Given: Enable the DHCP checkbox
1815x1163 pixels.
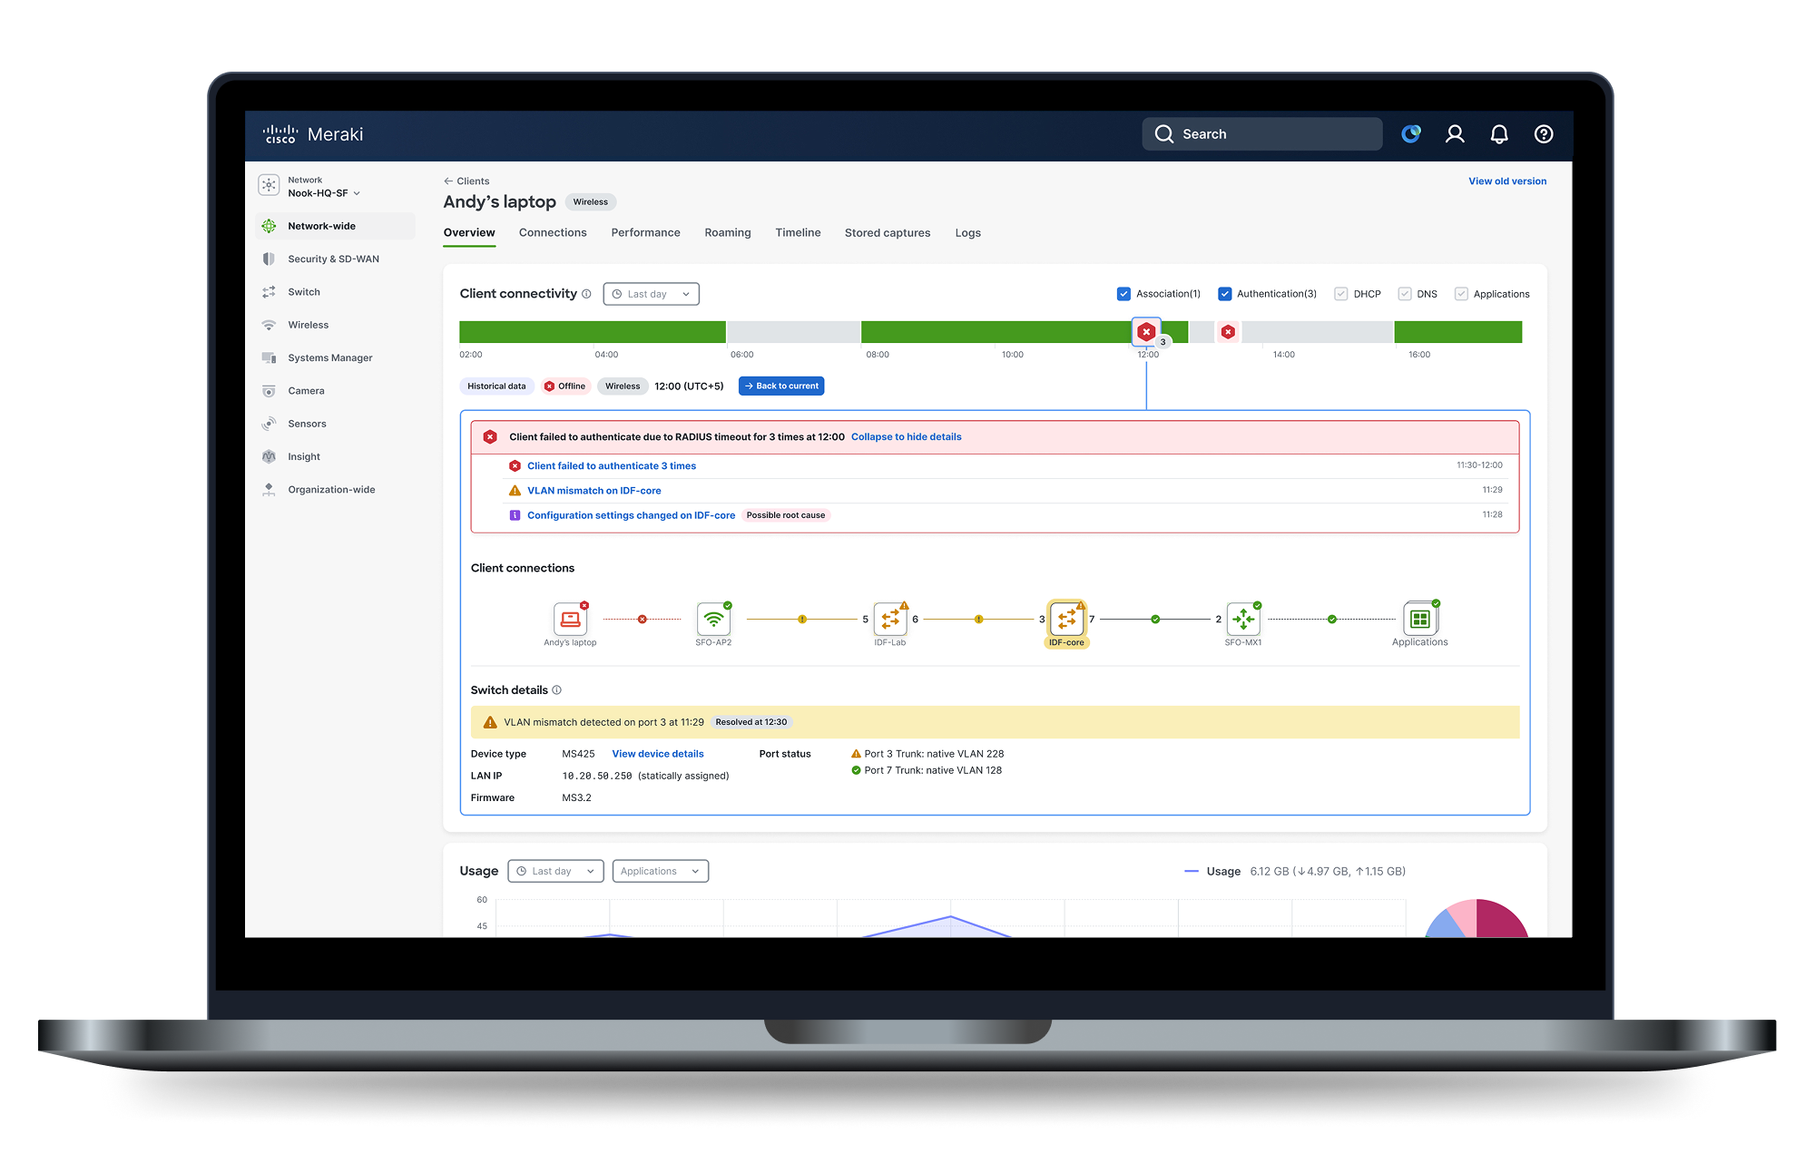Looking at the screenshot, I should (1340, 294).
